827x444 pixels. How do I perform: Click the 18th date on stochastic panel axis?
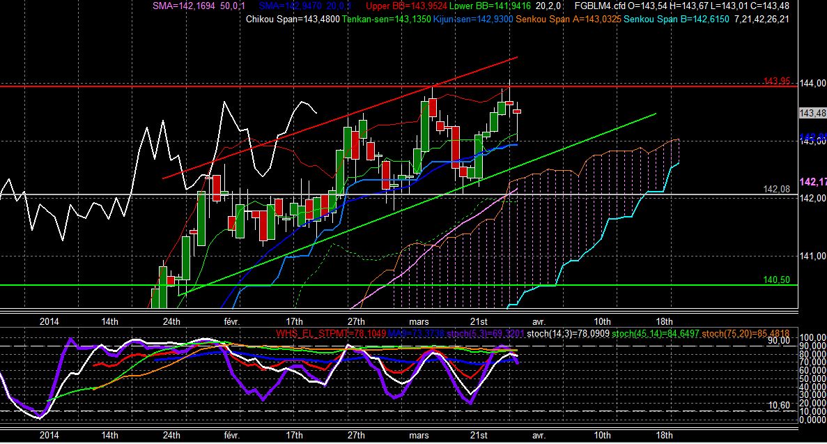point(664,435)
